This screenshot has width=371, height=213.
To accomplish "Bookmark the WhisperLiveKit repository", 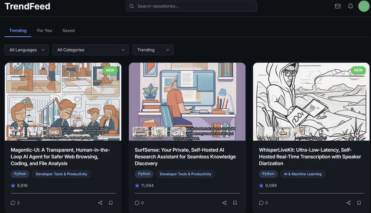I will tap(359, 203).
